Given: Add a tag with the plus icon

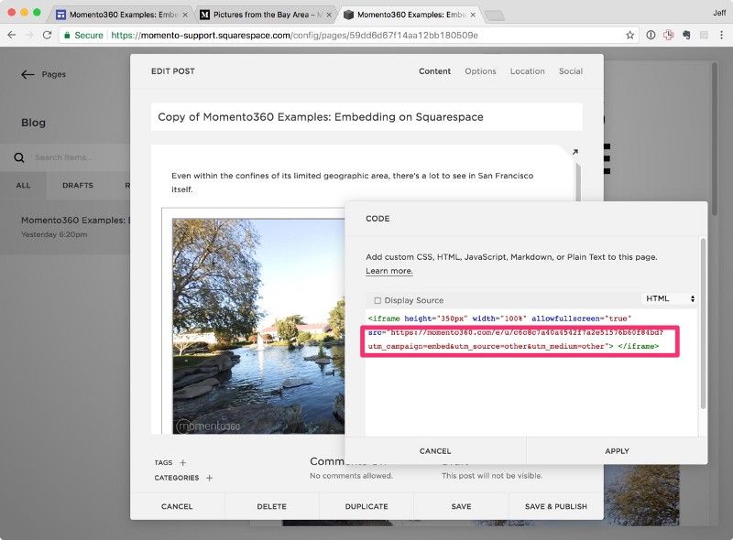Looking at the screenshot, I should (x=182, y=462).
